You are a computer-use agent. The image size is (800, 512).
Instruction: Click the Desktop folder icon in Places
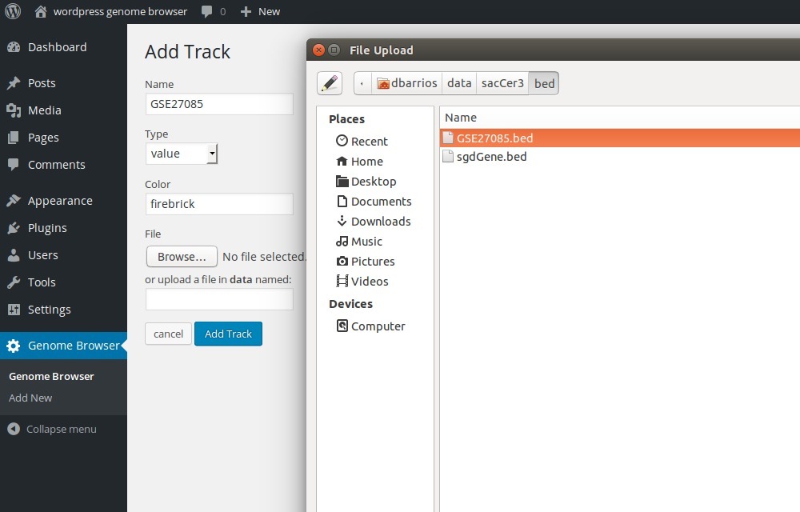pos(342,181)
